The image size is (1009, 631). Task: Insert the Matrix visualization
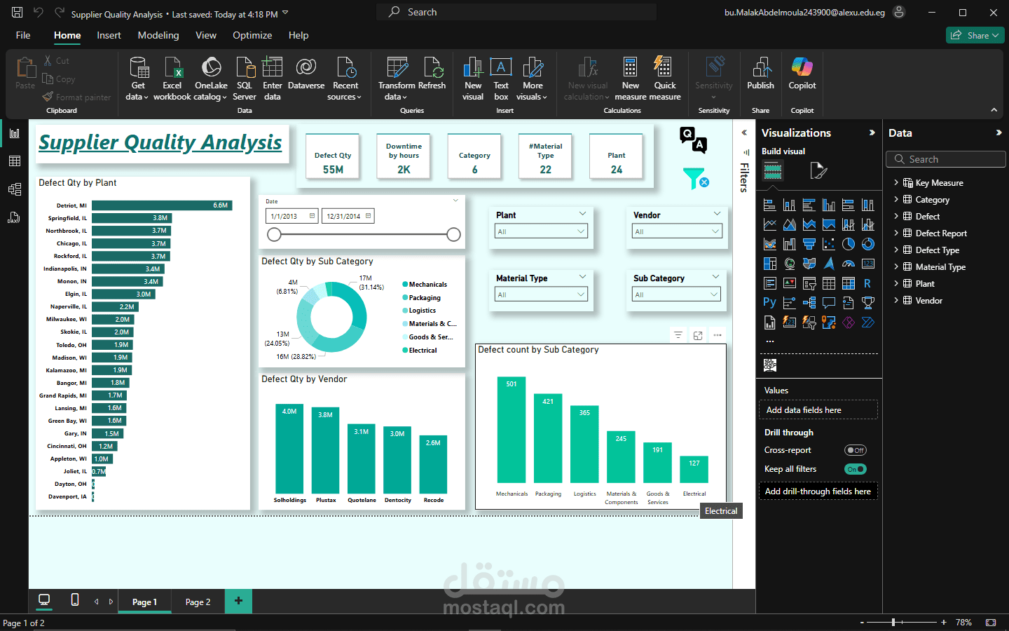pyautogui.click(x=849, y=283)
